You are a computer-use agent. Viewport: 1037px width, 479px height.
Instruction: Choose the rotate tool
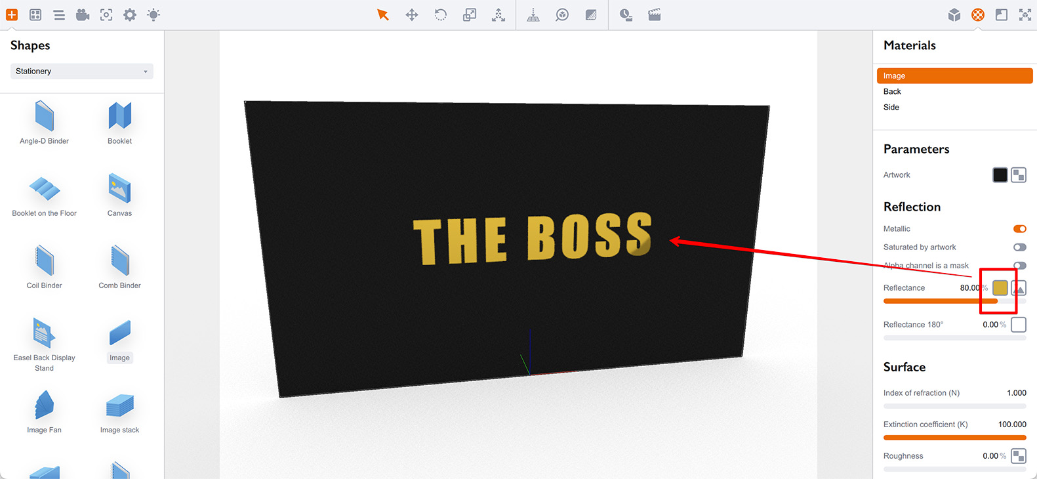[x=441, y=14]
